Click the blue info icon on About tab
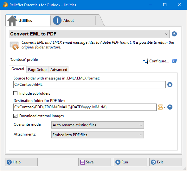This screenshot has width=187, height=171. (x=57, y=21)
